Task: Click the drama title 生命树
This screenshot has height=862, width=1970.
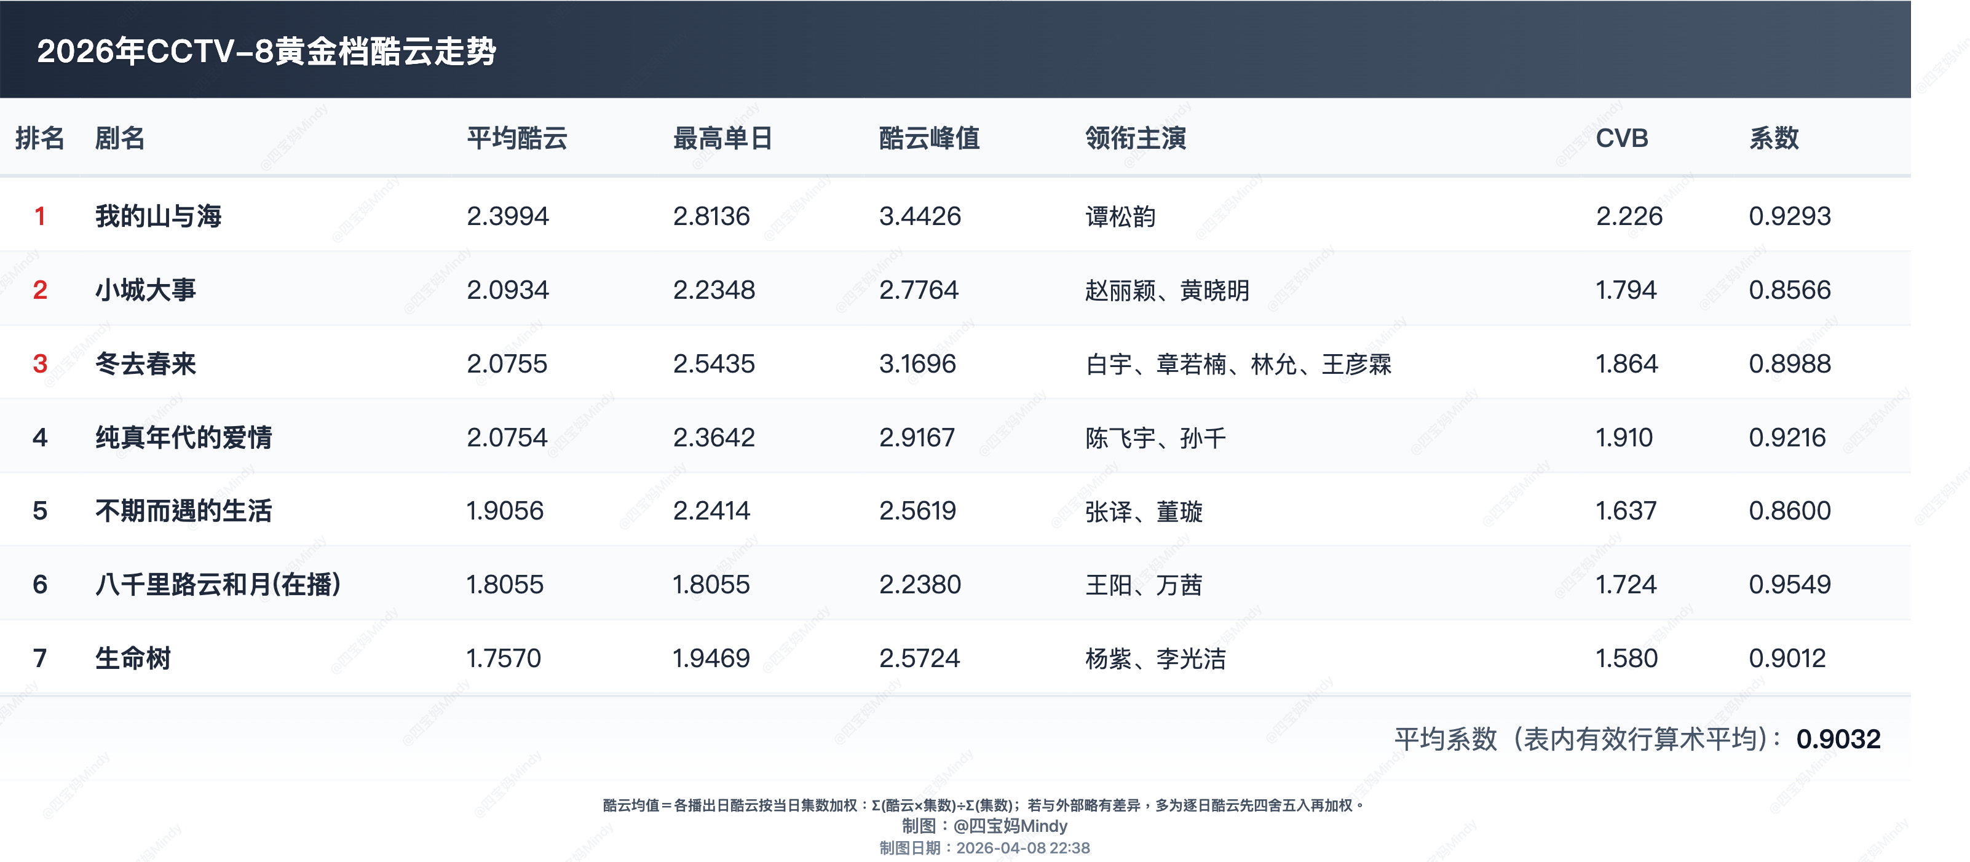Action: point(133,658)
